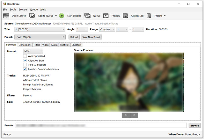The image size is (204, 139).
Task: Show previous preview frame with < button
Action: pyautogui.click(x=126, y=115)
